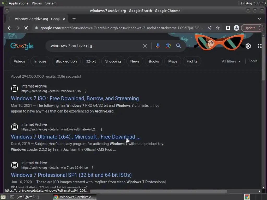Clear the search box text
The image size is (267, 200).
tap(145, 46)
